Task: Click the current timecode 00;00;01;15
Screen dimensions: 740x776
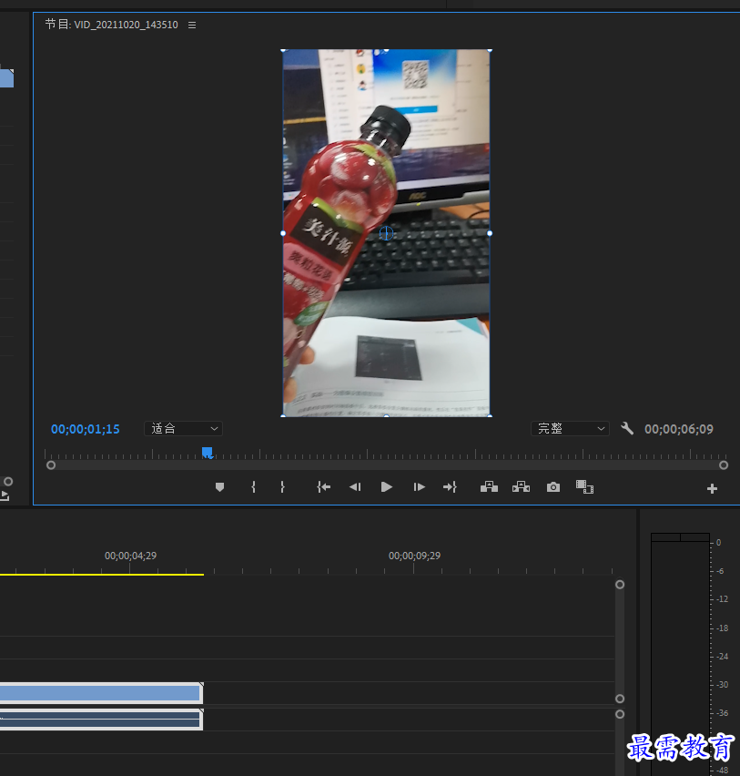Action: click(86, 429)
